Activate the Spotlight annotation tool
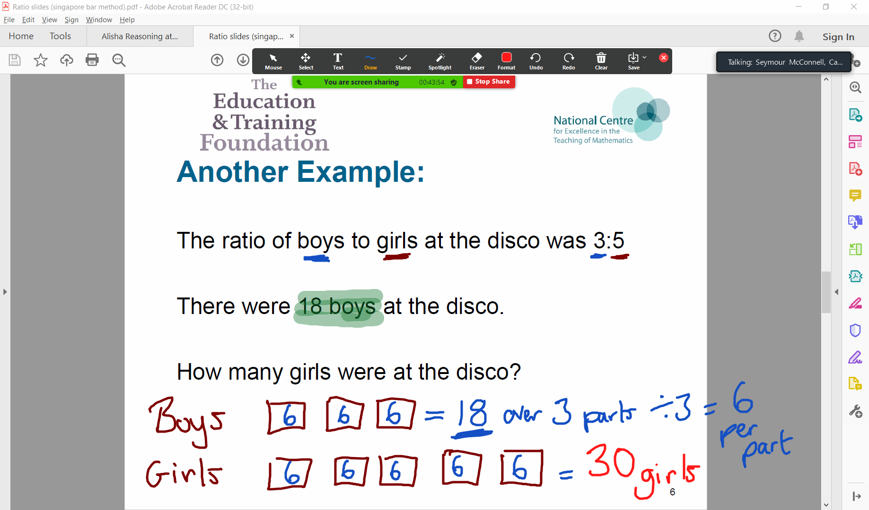This screenshot has width=869, height=510. point(439,61)
